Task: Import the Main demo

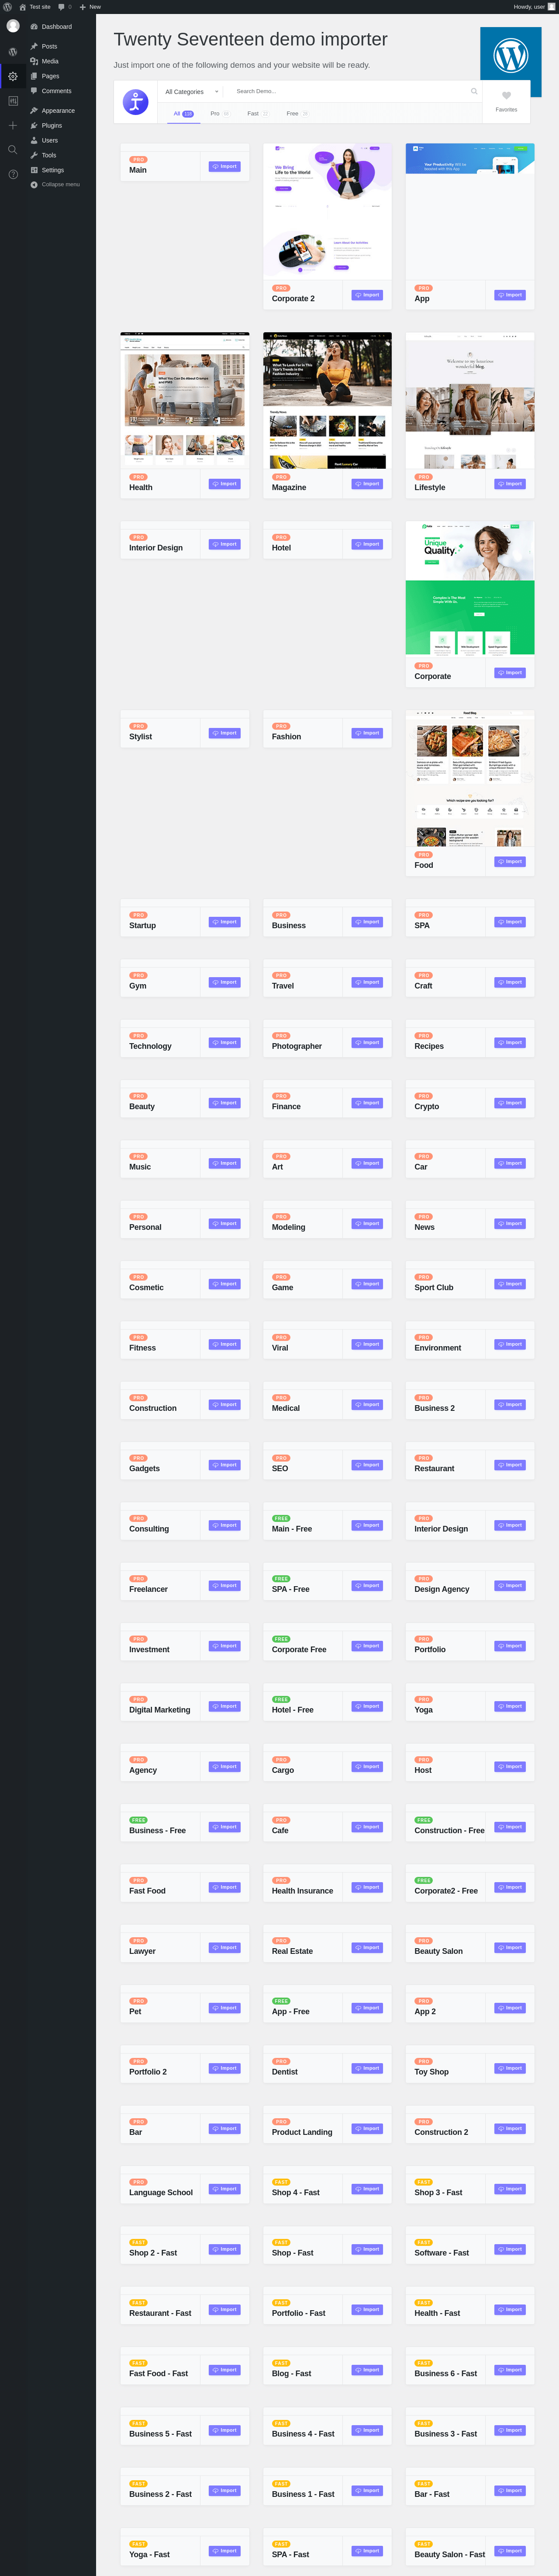Action: click(224, 166)
